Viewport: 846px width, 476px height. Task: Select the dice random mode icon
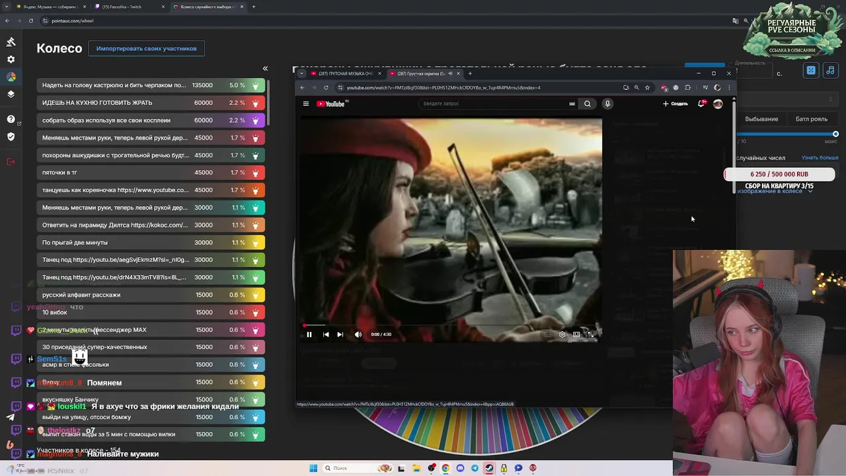tap(811, 70)
